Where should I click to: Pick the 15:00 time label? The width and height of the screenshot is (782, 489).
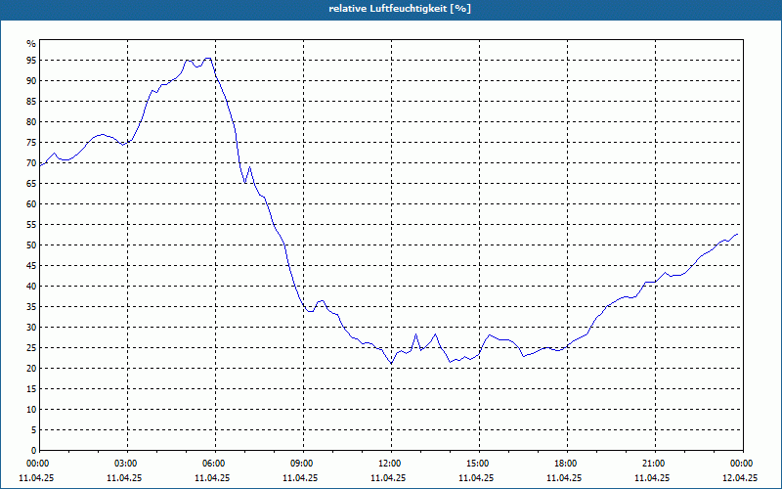point(477,464)
